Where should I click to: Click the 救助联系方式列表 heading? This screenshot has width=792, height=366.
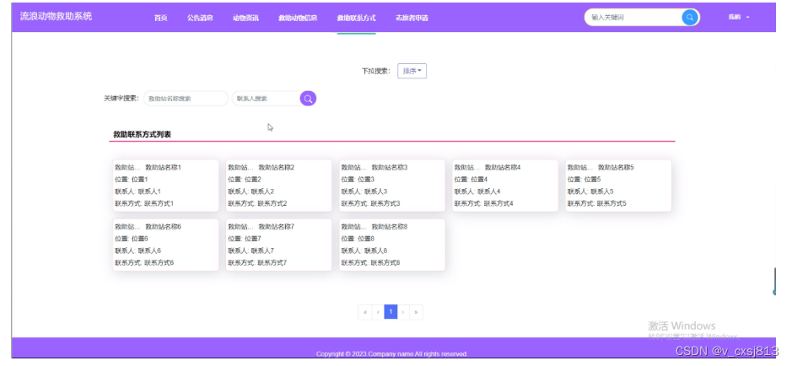pyautogui.click(x=142, y=135)
